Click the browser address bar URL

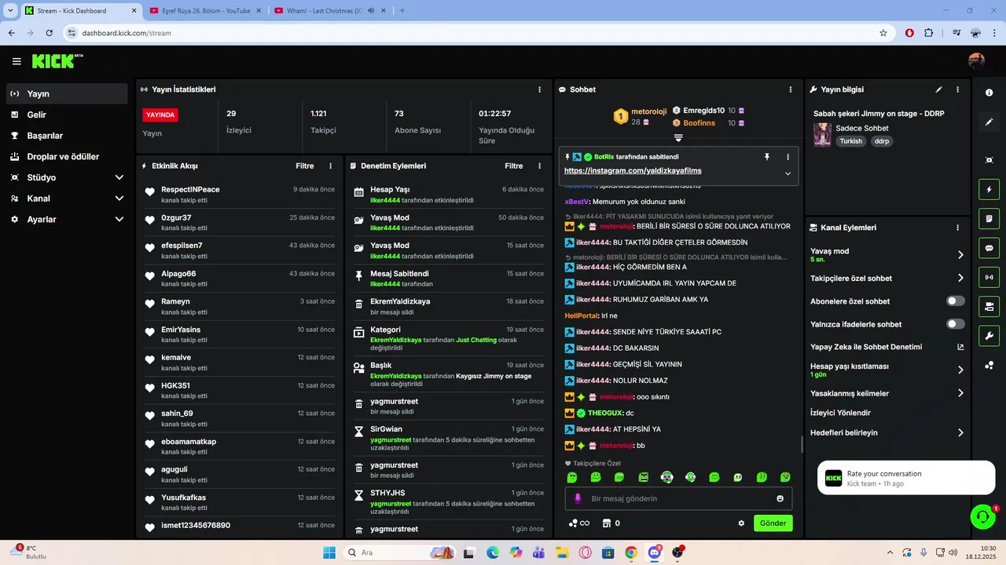click(x=127, y=33)
